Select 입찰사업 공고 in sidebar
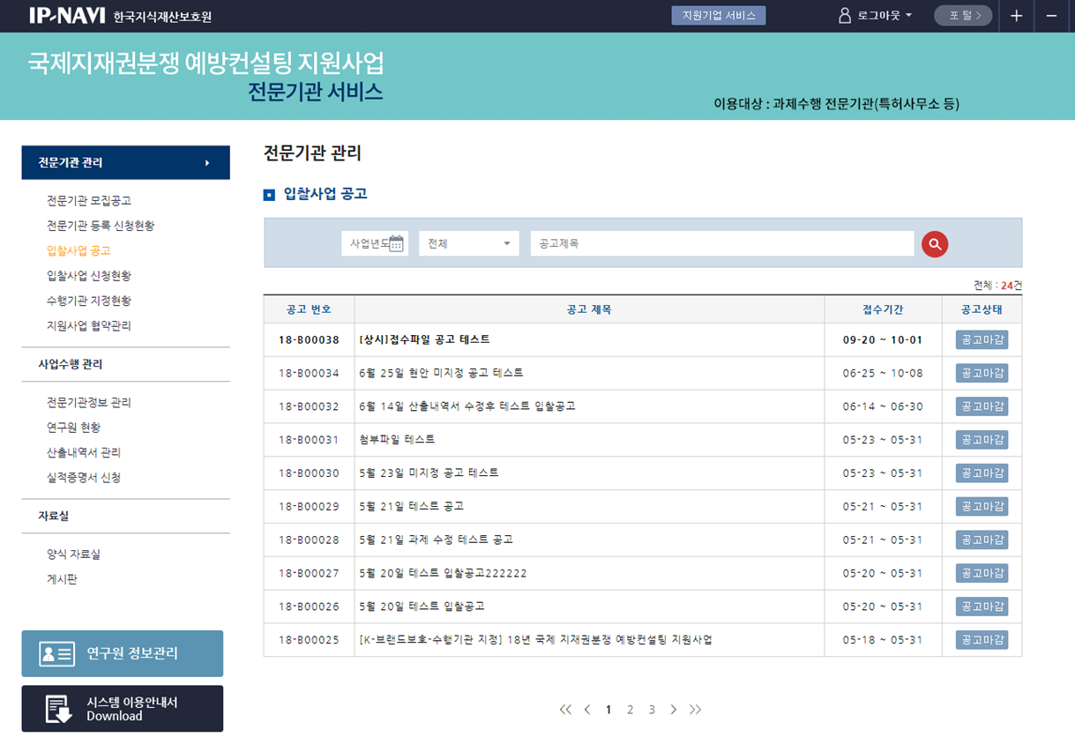1075x737 pixels. pos(78,250)
